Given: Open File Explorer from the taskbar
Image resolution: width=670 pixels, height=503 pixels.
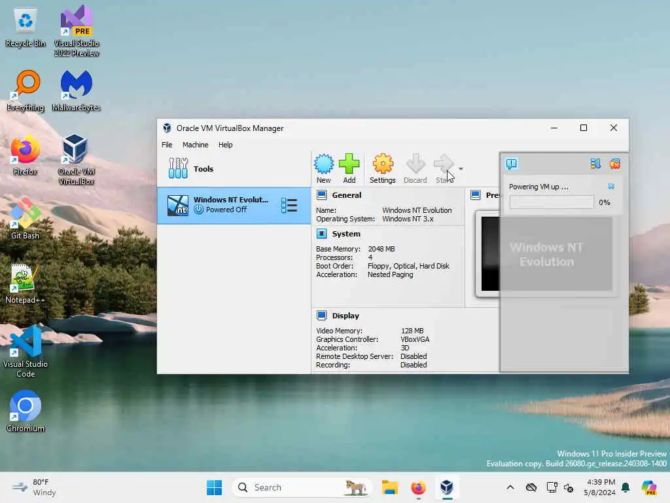Looking at the screenshot, I should (x=390, y=487).
